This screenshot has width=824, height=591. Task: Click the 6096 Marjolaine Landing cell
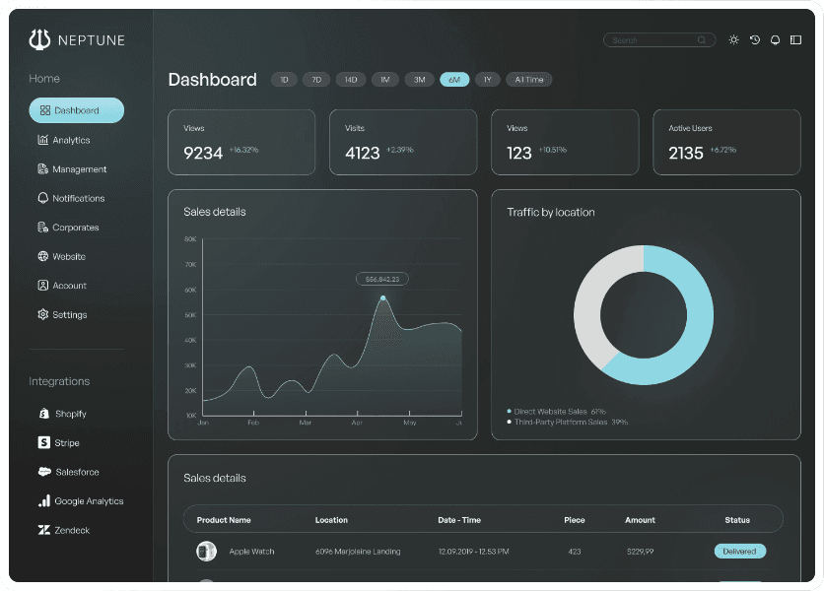pos(358,552)
